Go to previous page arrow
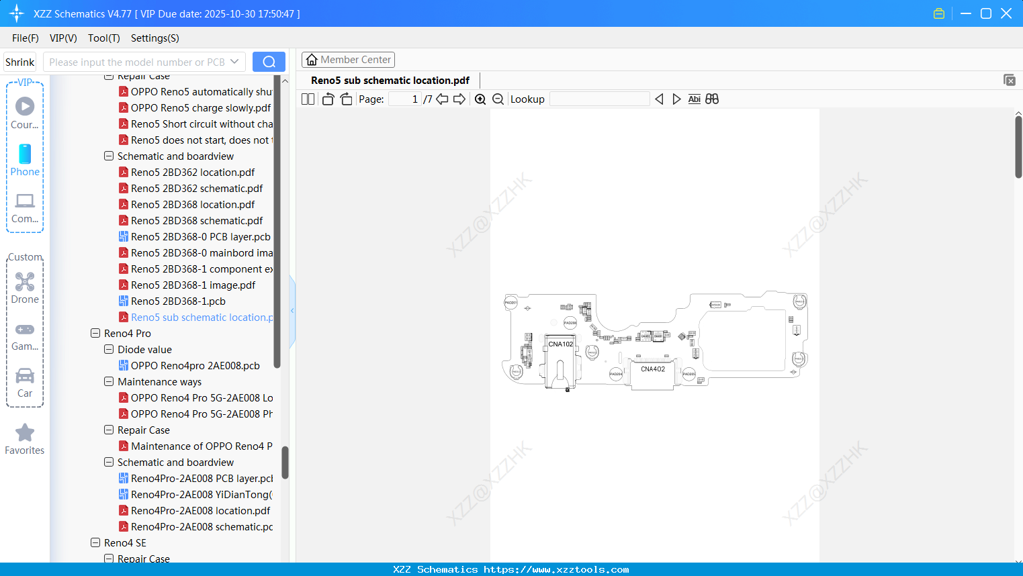1023x576 pixels. click(442, 99)
